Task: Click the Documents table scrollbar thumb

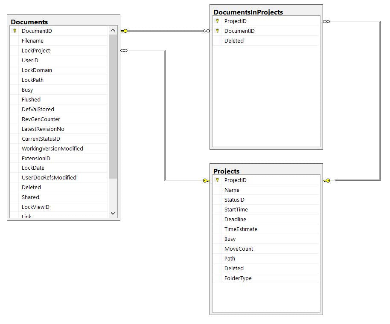Action: click(113, 106)
